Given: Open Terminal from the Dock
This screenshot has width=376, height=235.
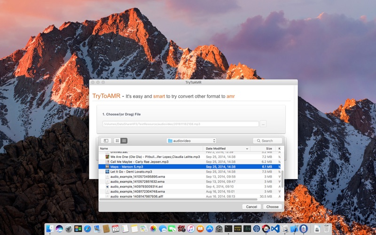Looking at the screenshot, I should tap(228, 228).
